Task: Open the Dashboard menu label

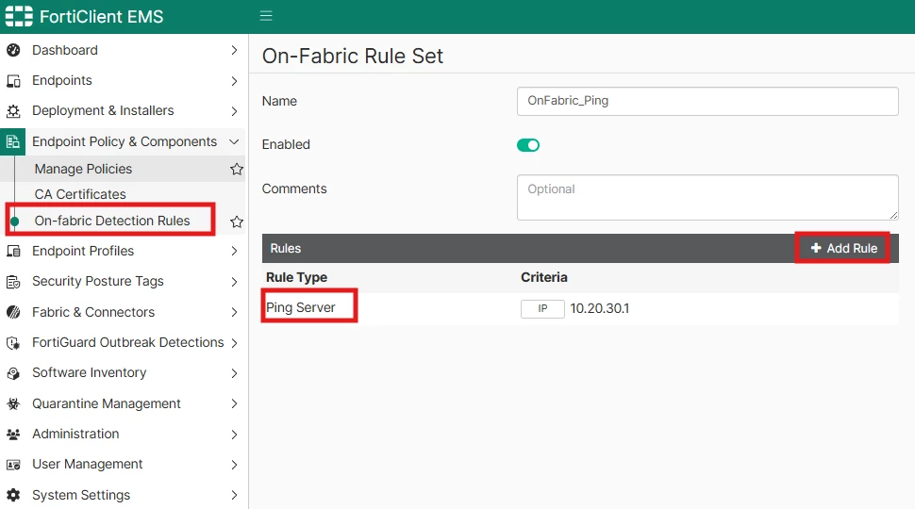Action: [x=65, y=50]
